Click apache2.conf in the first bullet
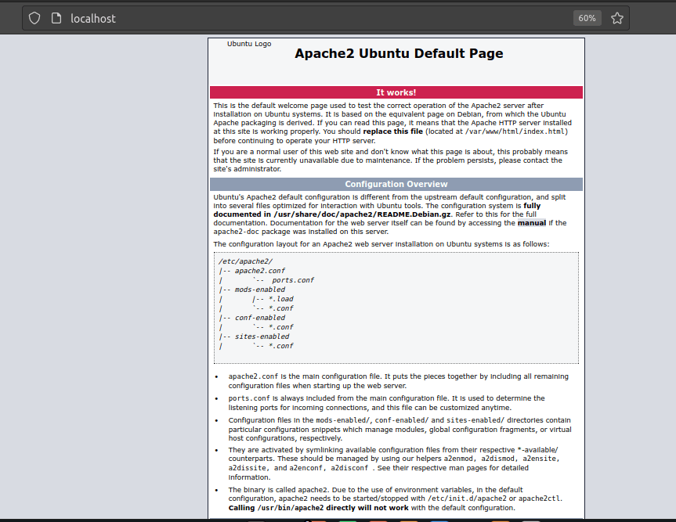This screenshot has height=522, width=676. pos(253,376)
